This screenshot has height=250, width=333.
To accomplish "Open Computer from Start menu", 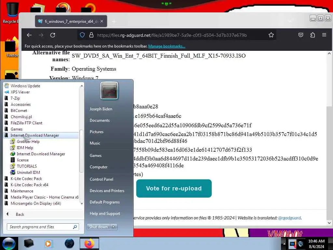I will [99, 167].
